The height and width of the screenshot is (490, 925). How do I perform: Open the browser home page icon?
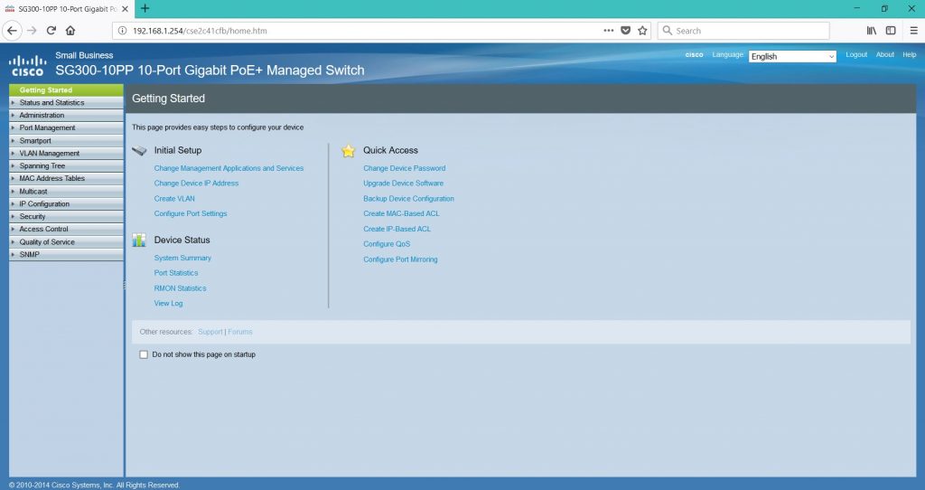click(x=70, y=31)
